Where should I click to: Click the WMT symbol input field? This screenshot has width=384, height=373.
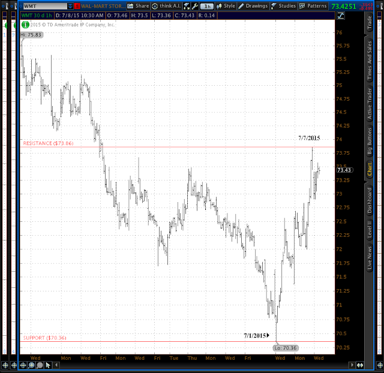click(x=46, y=6)
